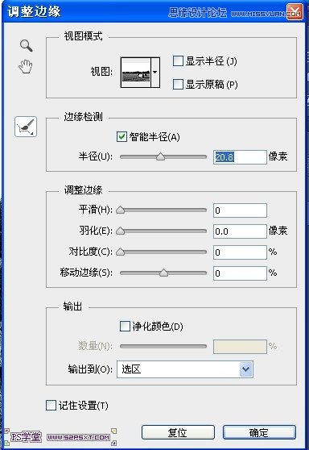Click the 对比度(C) slider handle
This screenshot has height=450, width=309.
[120, 252]
